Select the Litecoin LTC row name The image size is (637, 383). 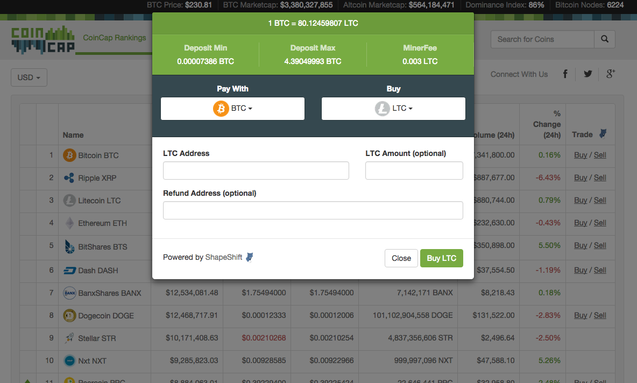click(99, 201)
